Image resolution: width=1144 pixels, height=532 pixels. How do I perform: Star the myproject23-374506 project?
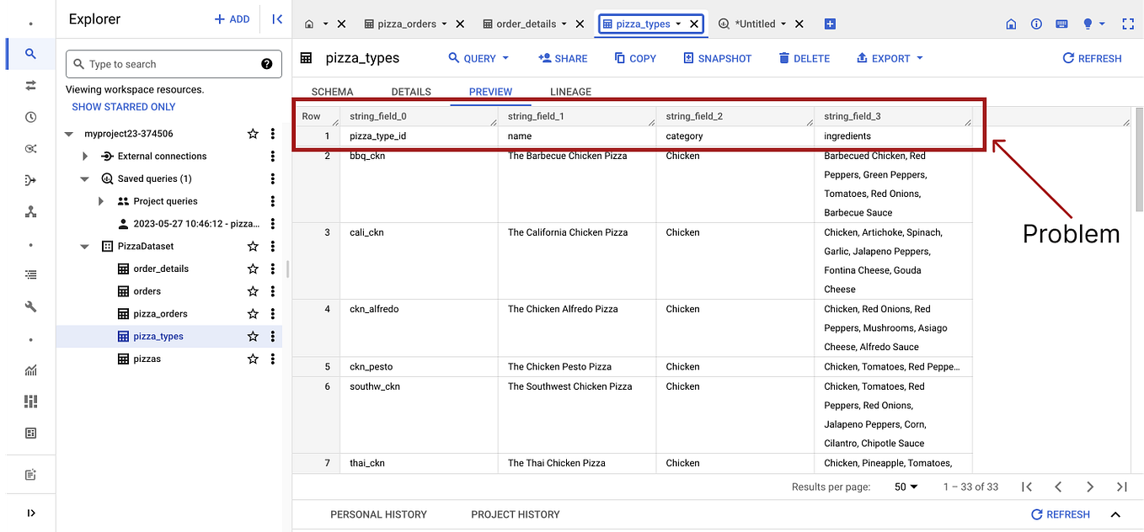tap(252, 133)
